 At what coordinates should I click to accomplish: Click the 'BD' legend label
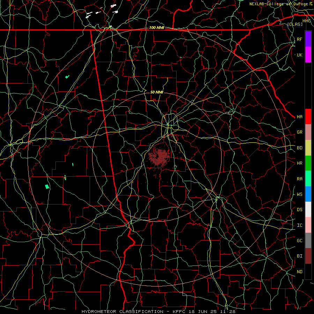click(x=299, y=148)
